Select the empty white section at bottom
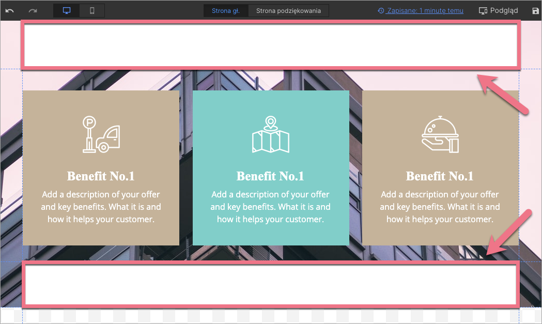Screen dimensions: 542x324 [x=270, y=285]
